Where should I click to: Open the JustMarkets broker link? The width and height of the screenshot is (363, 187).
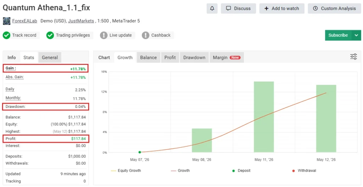[x=81, y=21]
